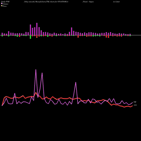Click the peak of the red price line
The width and height of the screenshot is (141, 141).
36,93
